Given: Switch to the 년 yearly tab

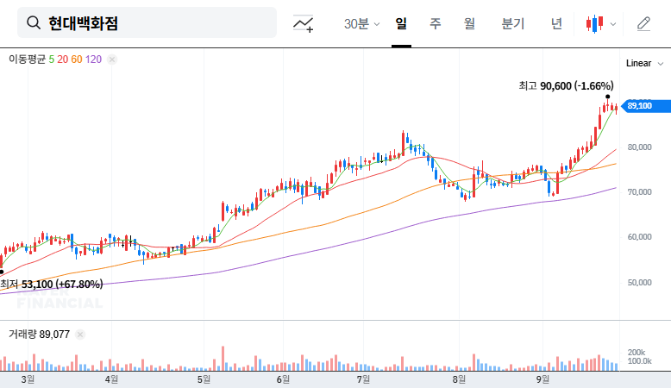Looking at the screenshot, I should click(556, 23).
